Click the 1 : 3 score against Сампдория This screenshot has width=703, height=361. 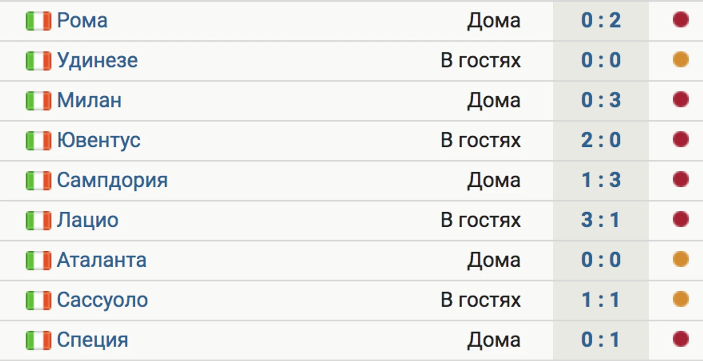pos(600,180)
